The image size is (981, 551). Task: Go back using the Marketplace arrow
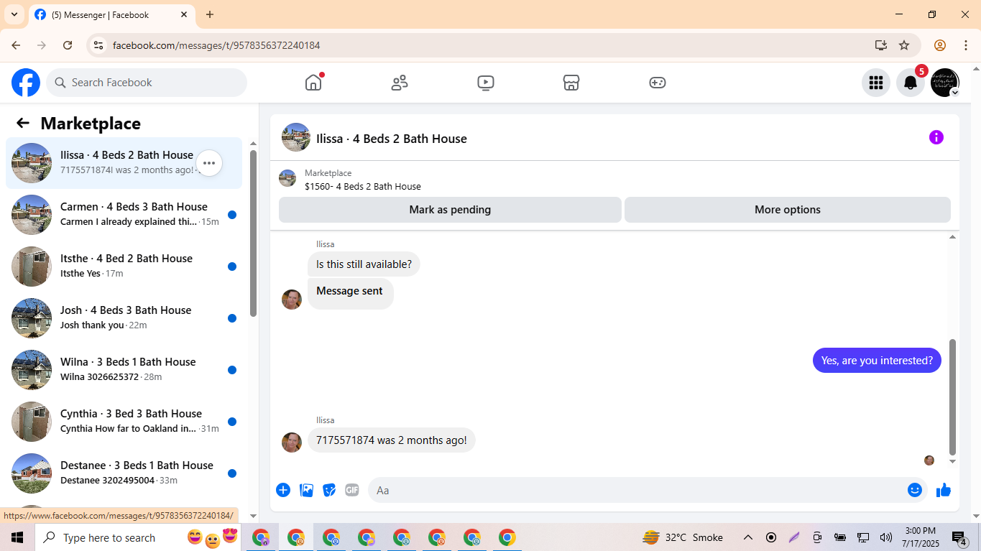23,123
